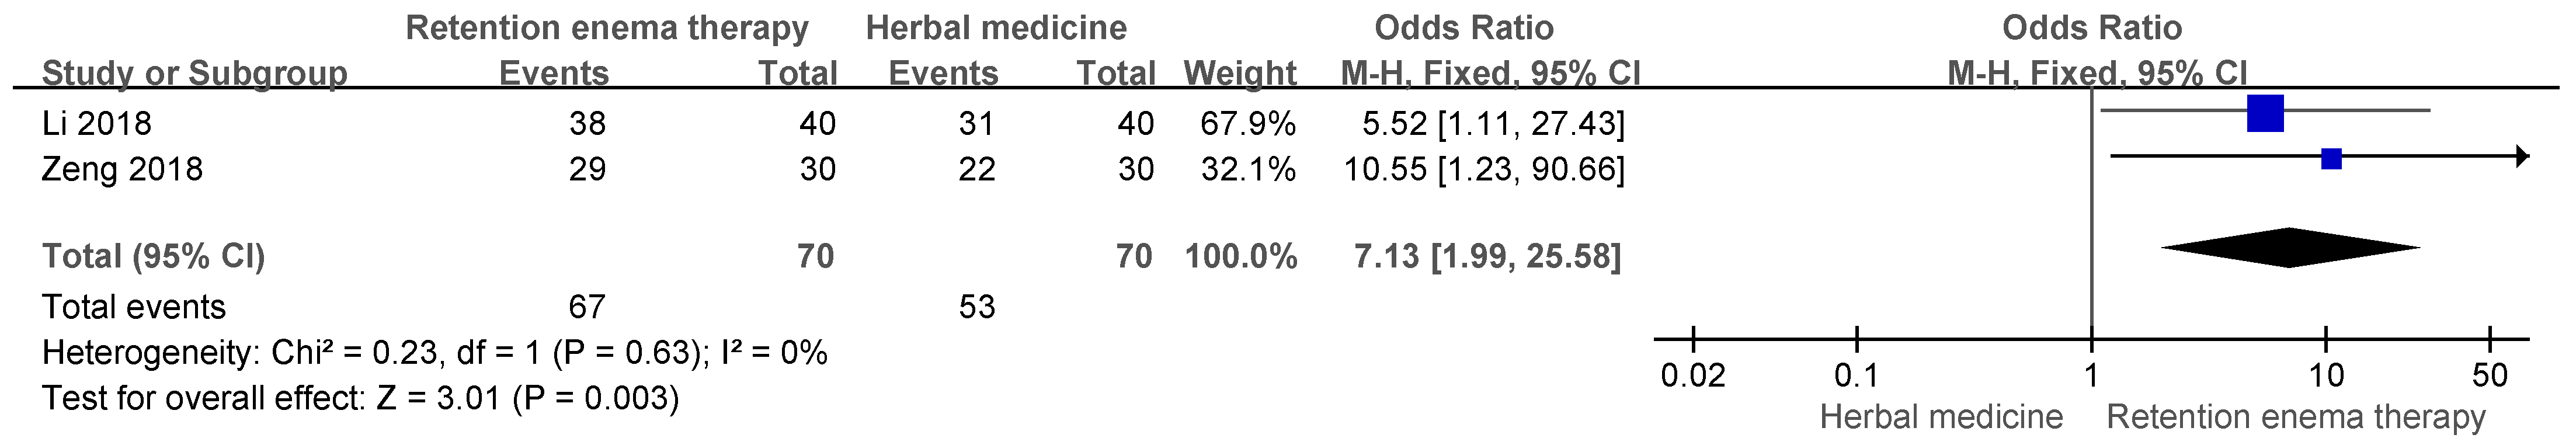The height and width of the screenshot is (445, 2576).
Task: Click the Herbal medicine label under the axis
Action: [x=1941, y=417]
